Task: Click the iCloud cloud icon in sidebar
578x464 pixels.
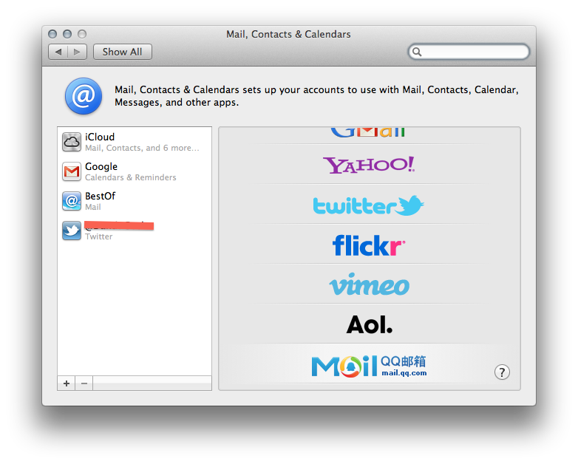Action: [x=72, y=142]
